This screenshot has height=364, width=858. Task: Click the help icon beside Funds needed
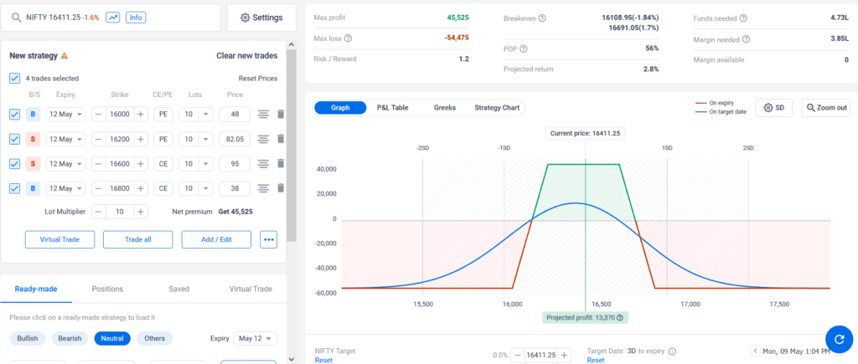743,18
